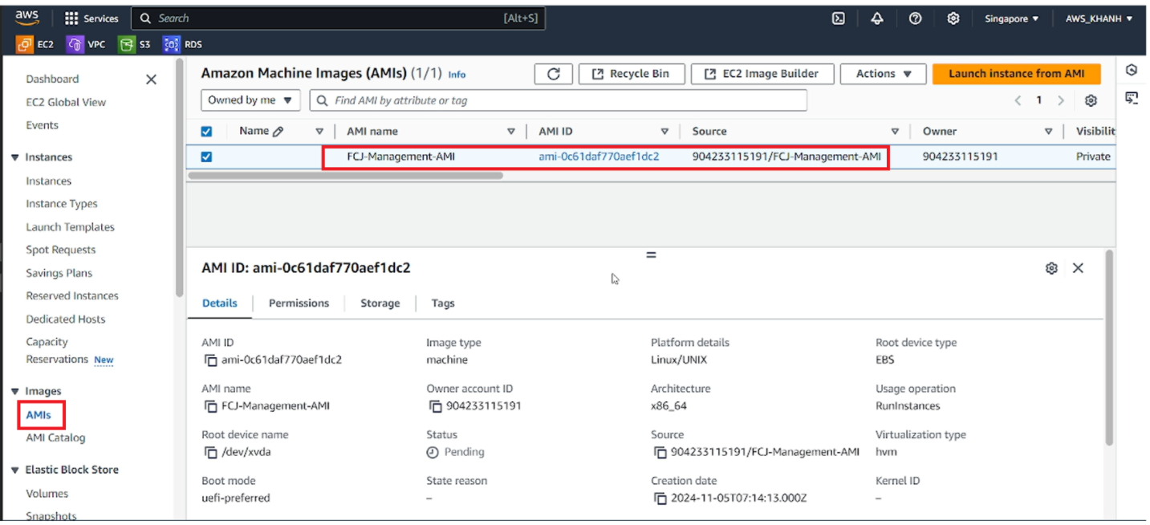Open the right-side feedback panel icon
The width and height of the screenshot is (1150, 525).
tap(1132, 98)
